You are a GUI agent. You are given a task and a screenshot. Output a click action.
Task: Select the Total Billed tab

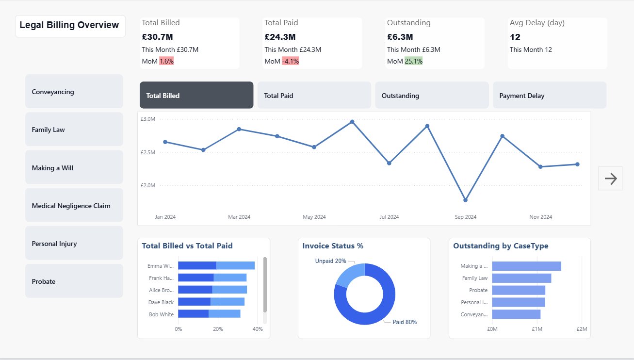196,95
